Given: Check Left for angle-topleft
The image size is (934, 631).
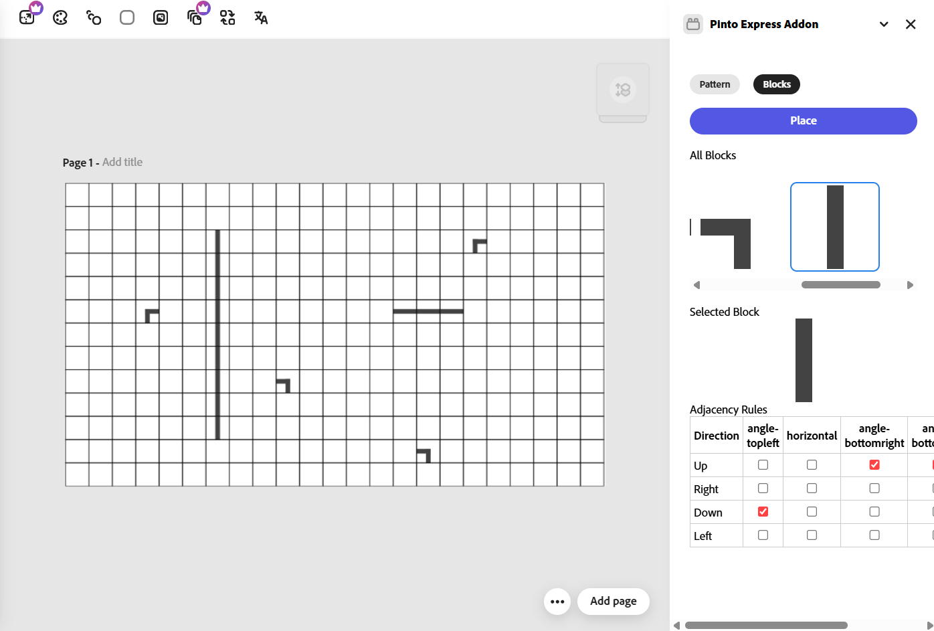Looking at the screenshot, I should pos(763,535).
